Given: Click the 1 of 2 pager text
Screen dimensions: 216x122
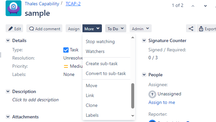Looking at the screenshot, I should (x=177, y=5).
